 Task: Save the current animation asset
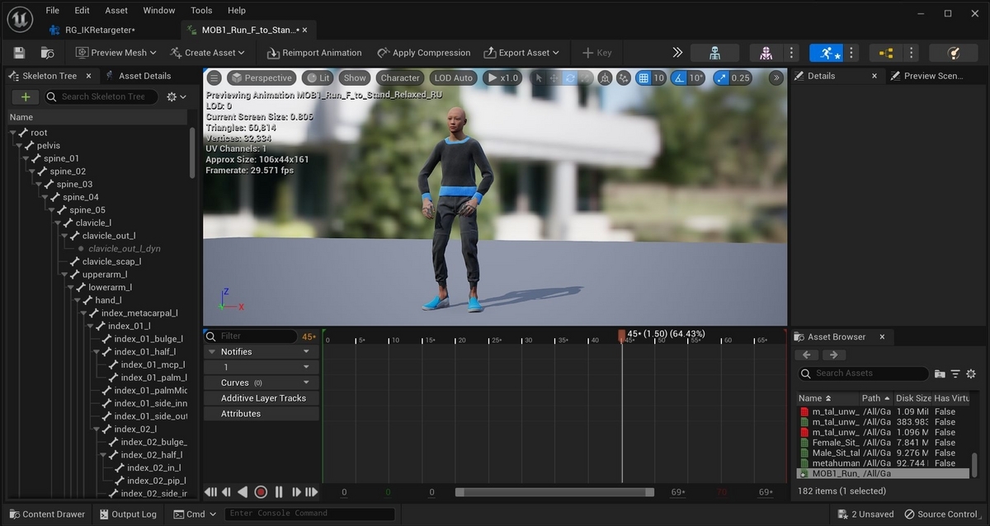coord(20,53)
